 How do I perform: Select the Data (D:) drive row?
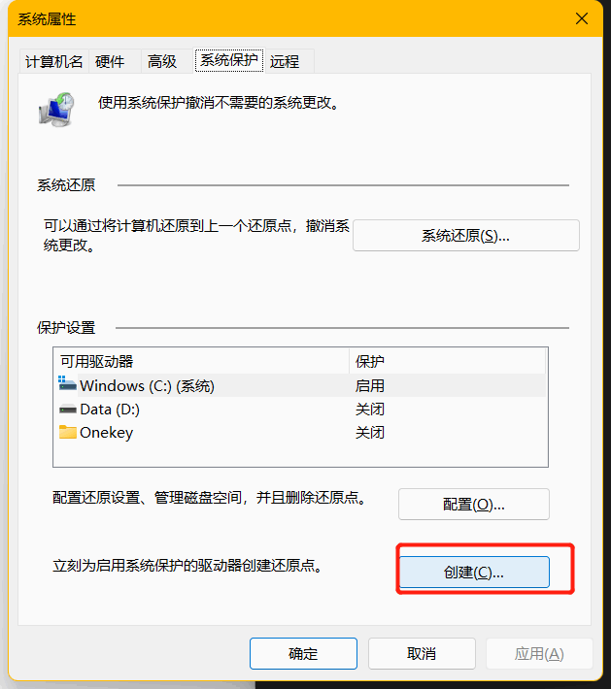click(300, 410)
